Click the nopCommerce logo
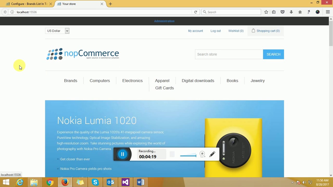Screen dimensions: 333x187 click(83, 54)
